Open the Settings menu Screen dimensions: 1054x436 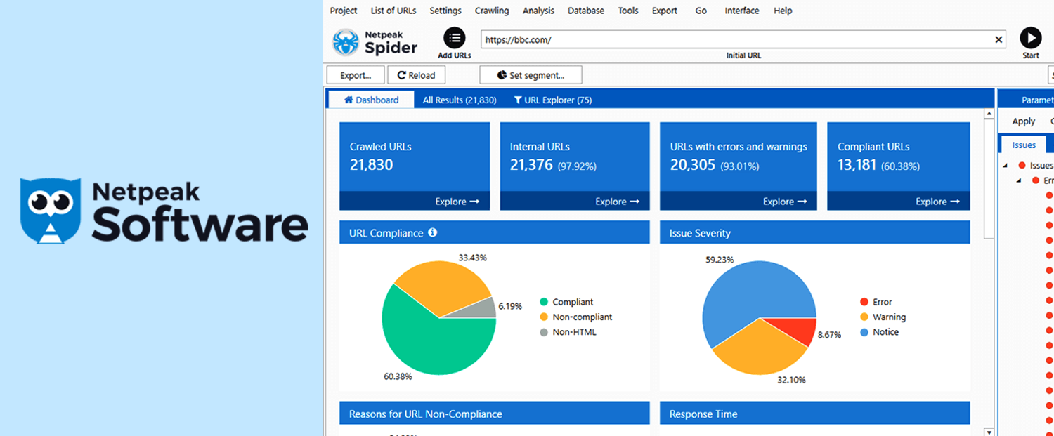coord(445,11)
